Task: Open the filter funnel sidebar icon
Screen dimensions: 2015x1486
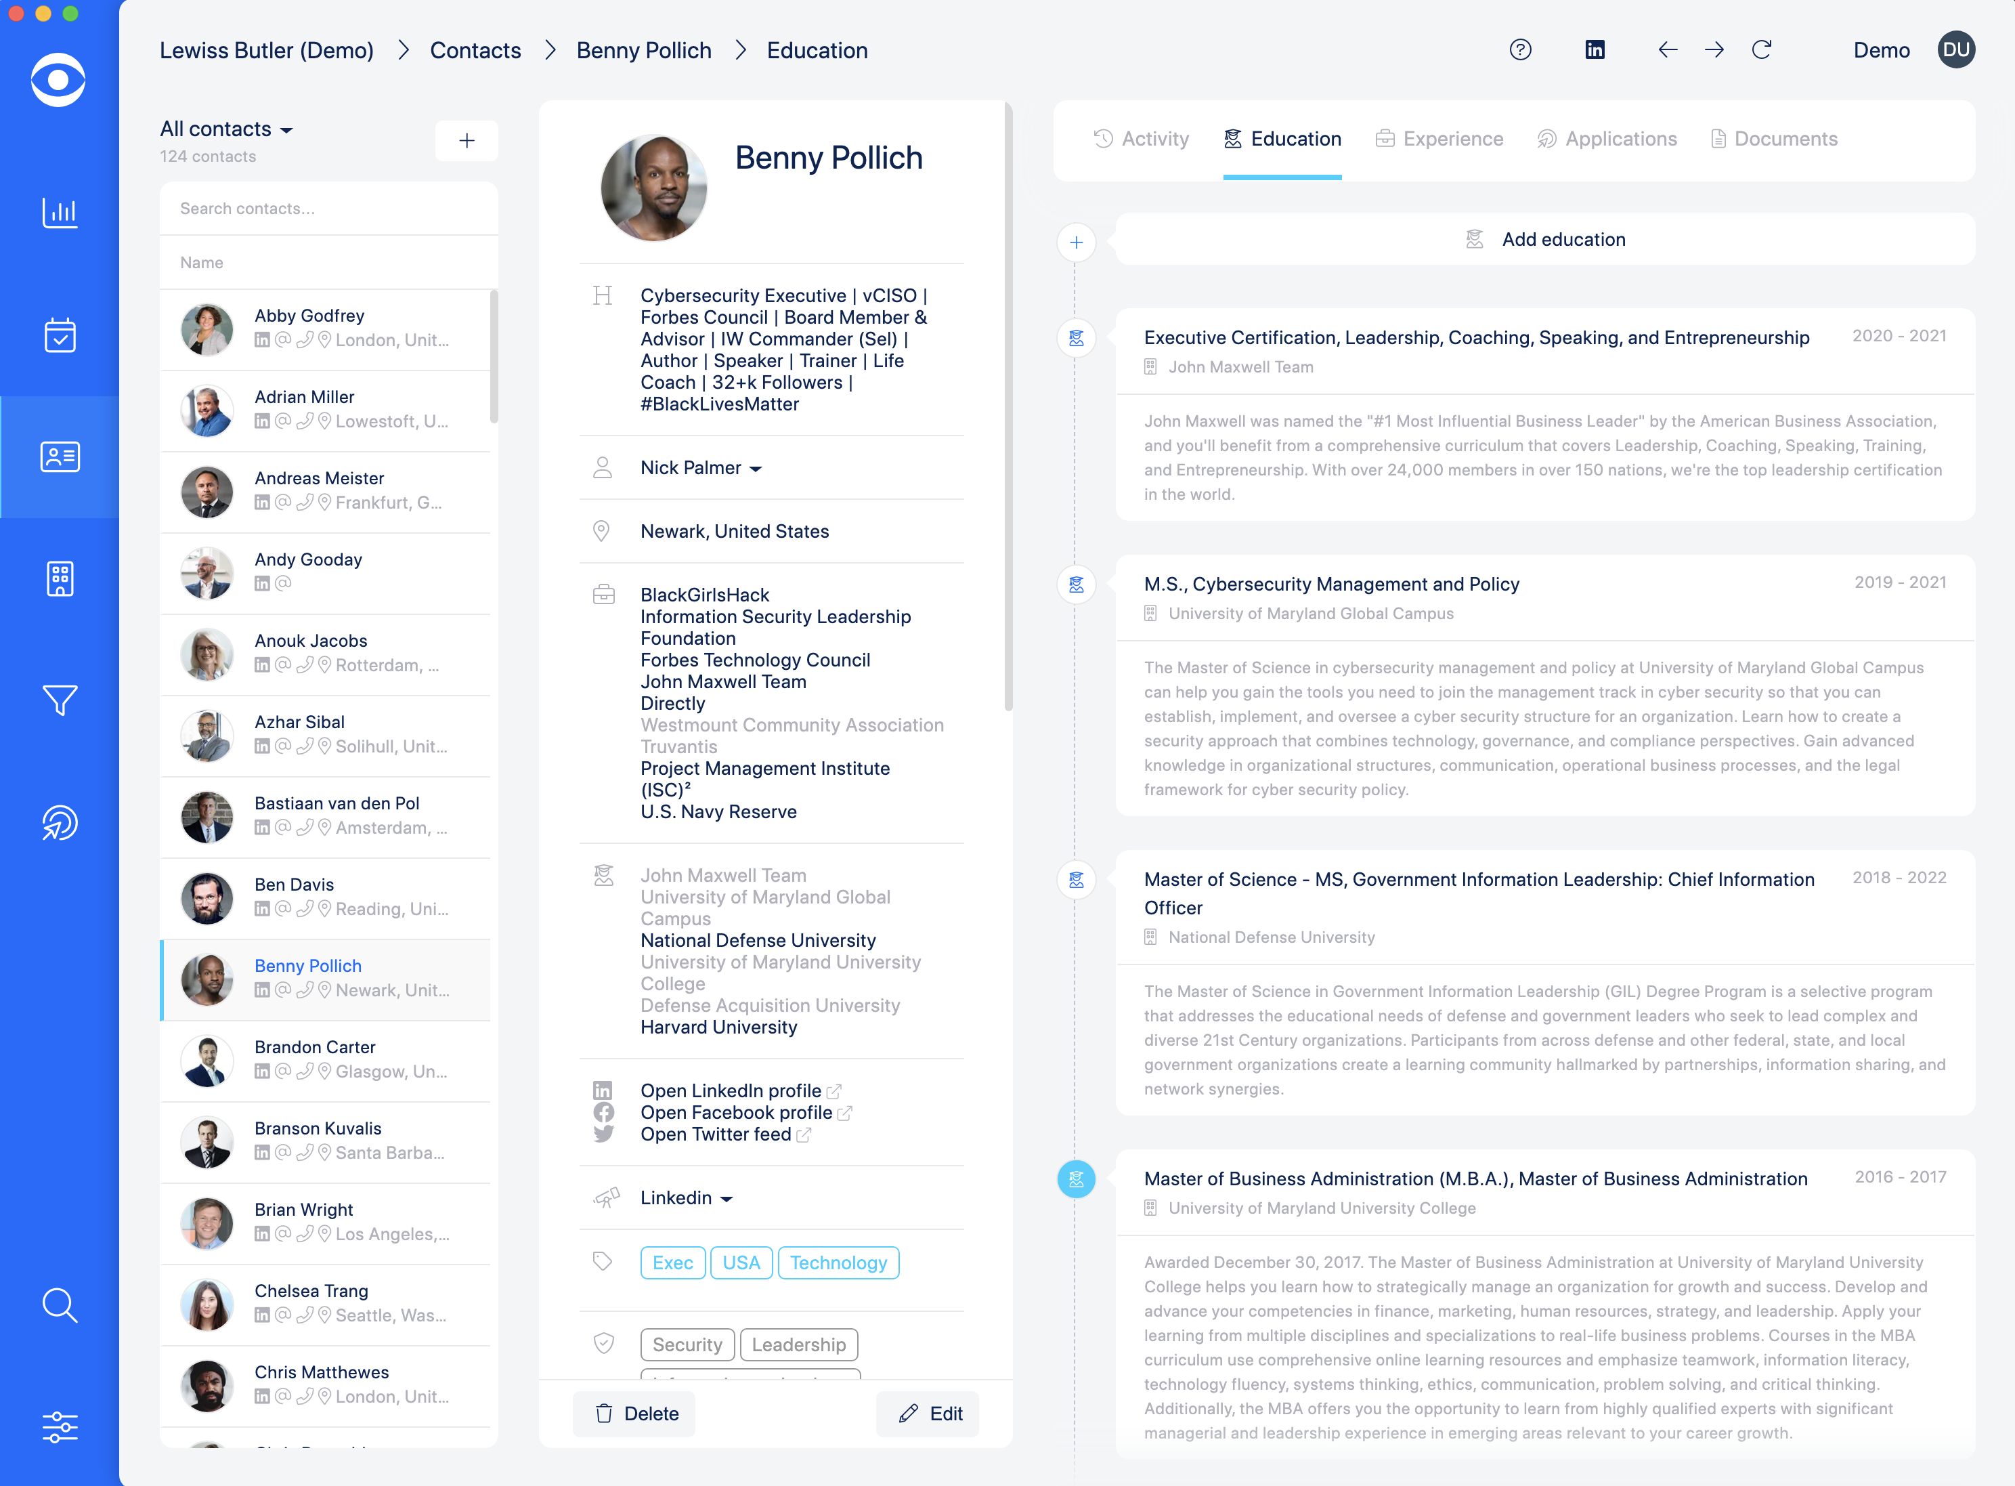Action: tap(60, 700)
